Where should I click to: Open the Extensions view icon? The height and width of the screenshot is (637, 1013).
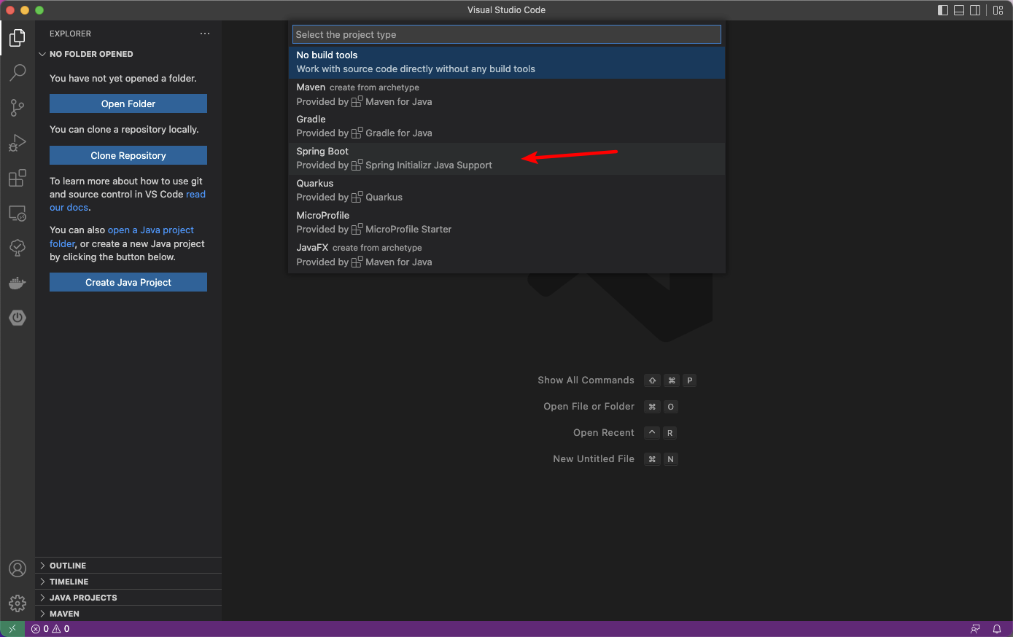tap(18, 178)
